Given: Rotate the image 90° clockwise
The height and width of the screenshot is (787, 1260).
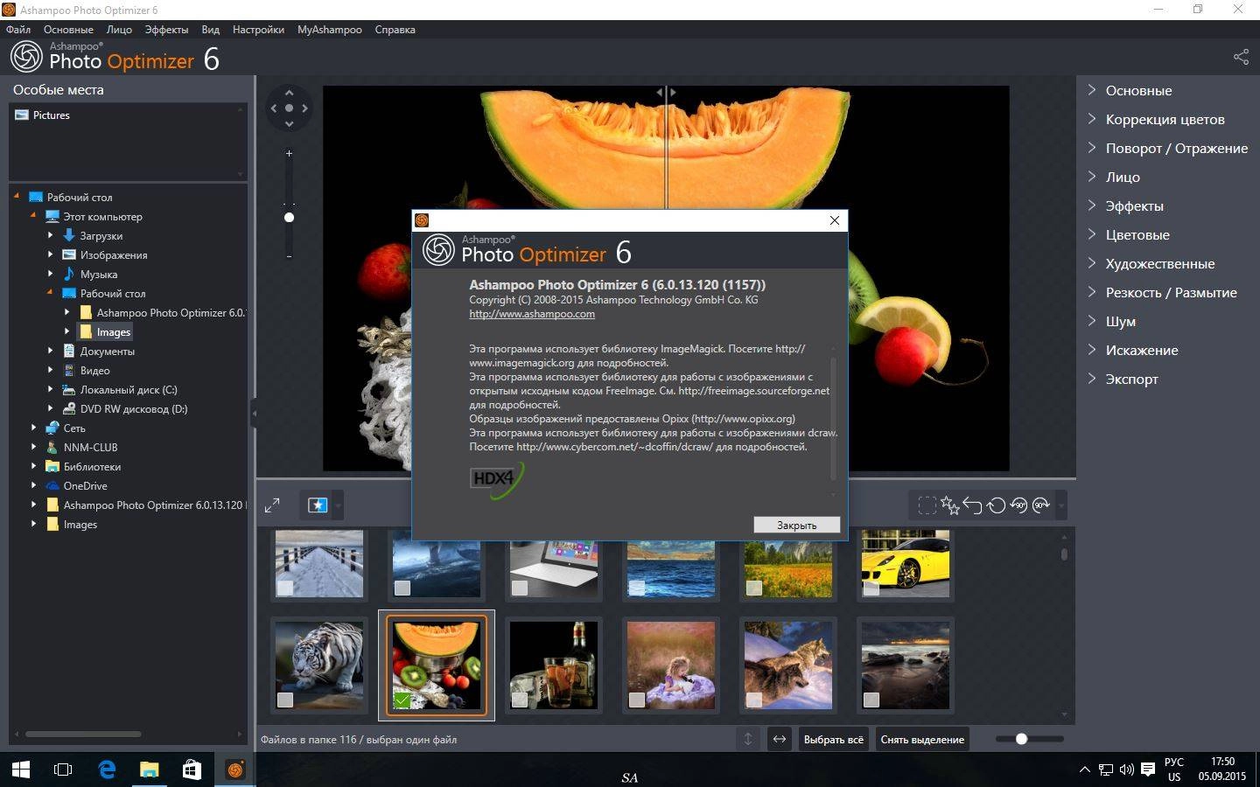Looking at the screenshot, I should pyautogui.click(x=1041, y=505).
